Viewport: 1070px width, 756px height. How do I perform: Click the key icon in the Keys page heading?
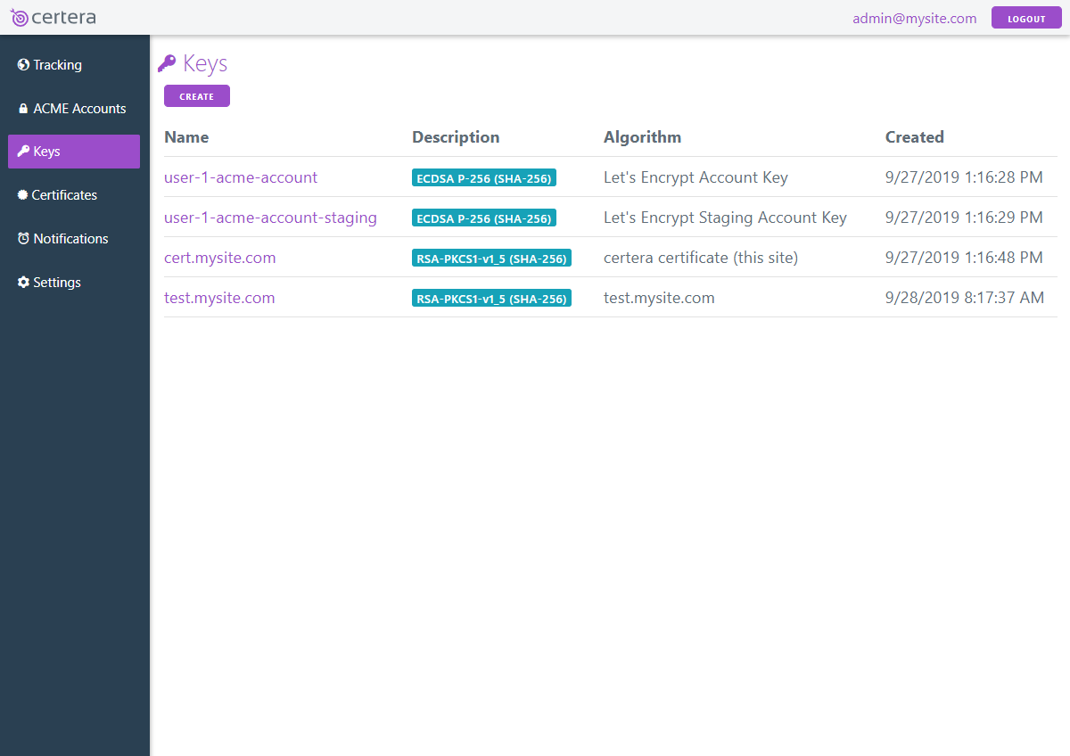pyautogui.click(x=167, y=63)
